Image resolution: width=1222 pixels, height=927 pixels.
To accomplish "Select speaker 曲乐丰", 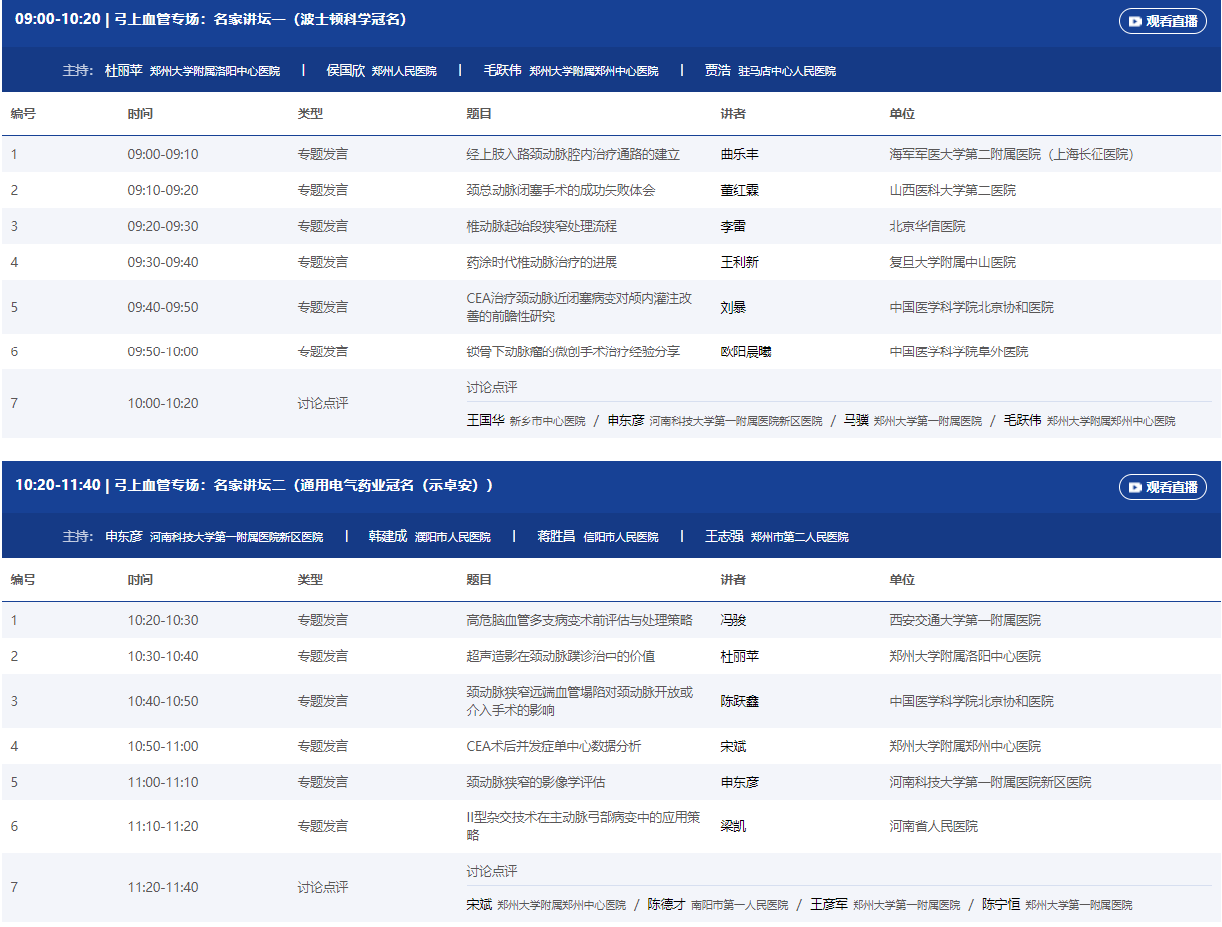I will click(740, 155).
